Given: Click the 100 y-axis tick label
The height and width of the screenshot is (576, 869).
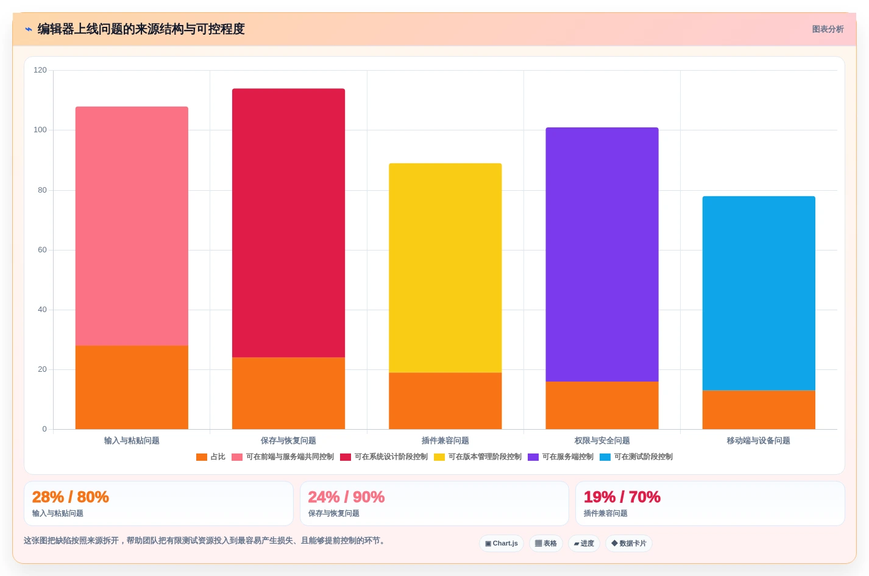Looking at the screenshot, I should [x=40, y=130].
